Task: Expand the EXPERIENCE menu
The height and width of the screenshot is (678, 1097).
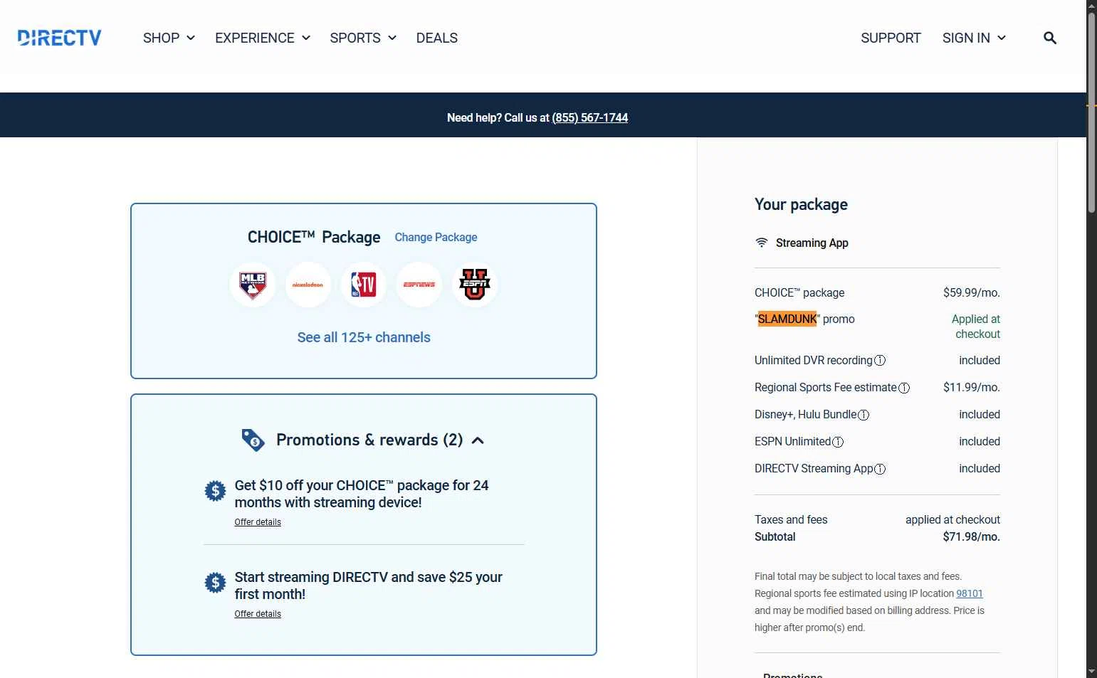Action: coord(263,38)
